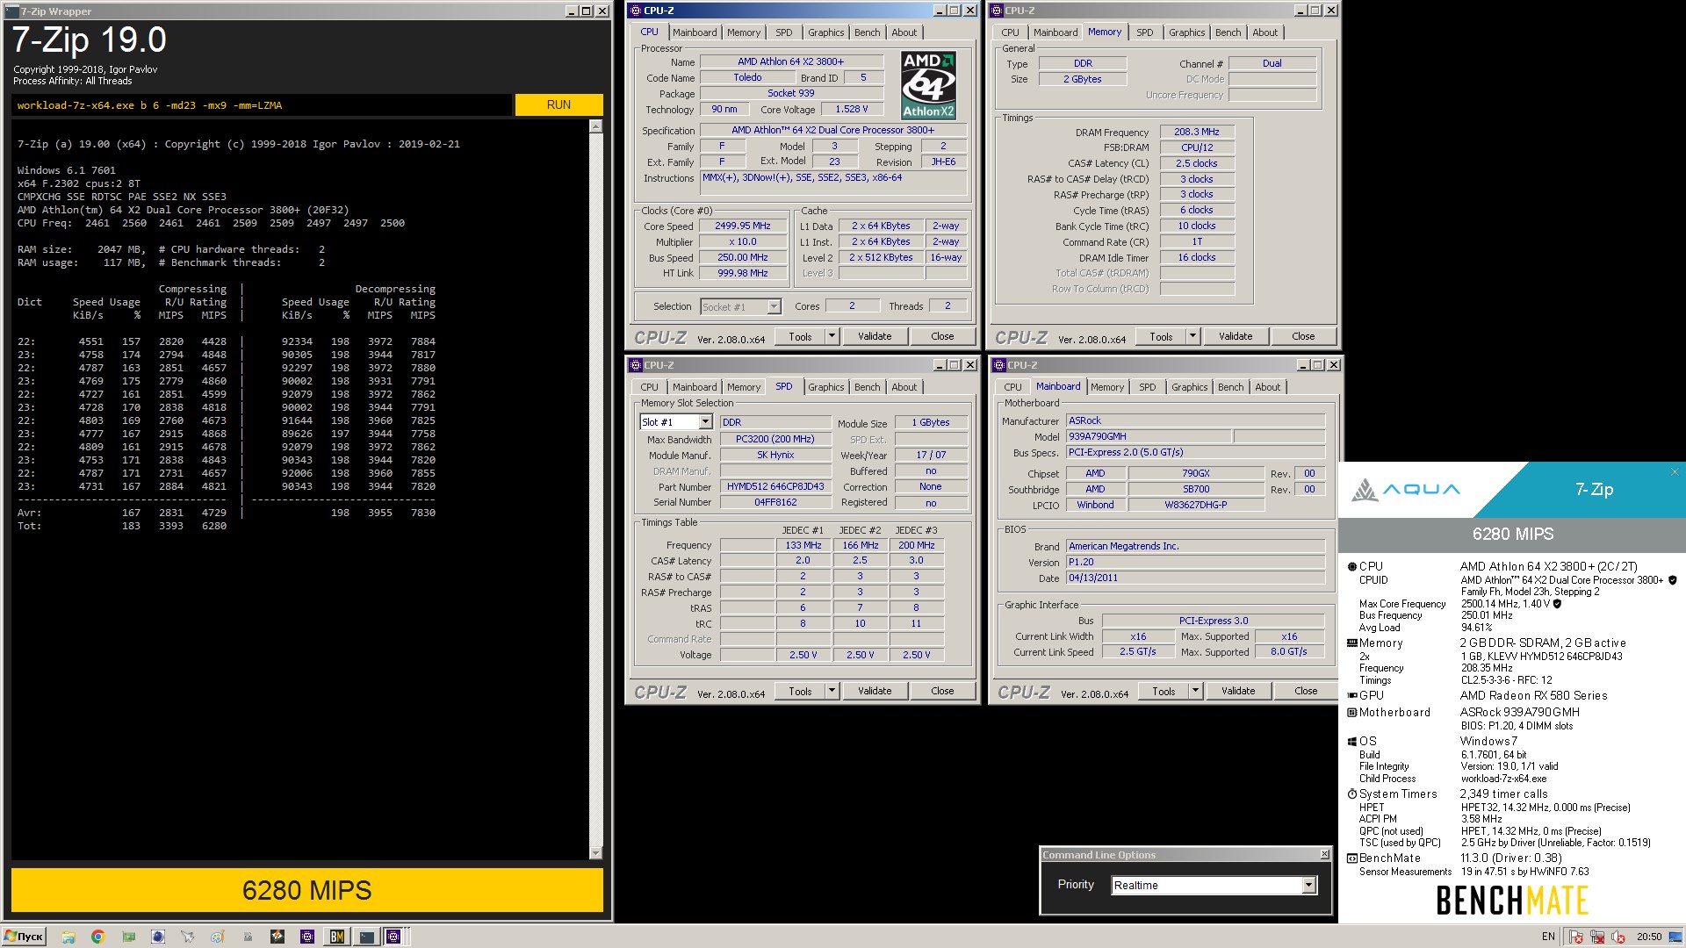Open the file explorer taskbar icon
1686x948 pixels.
(68, 937)
